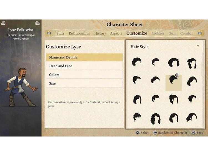
Task: Click the R1 next tab icon
Action: coord(200,33)
